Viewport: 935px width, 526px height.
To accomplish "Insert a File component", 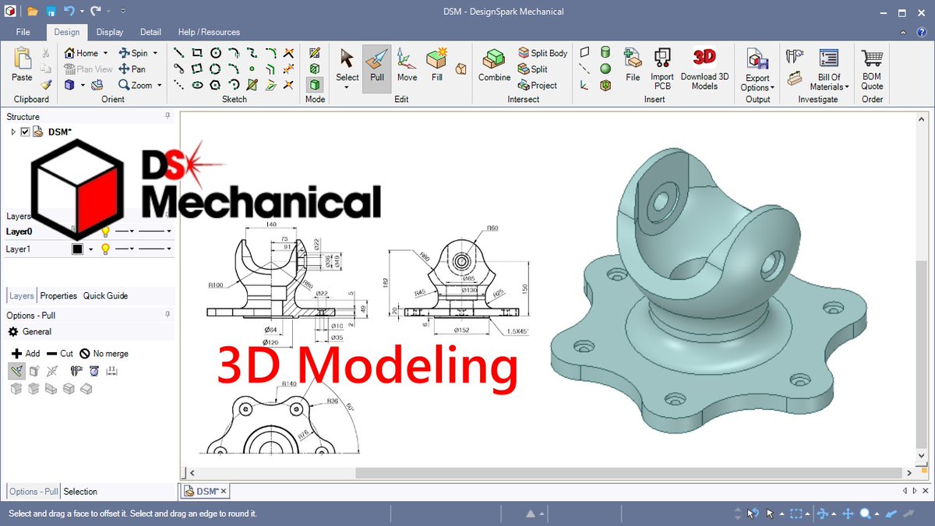I will 633,65.
